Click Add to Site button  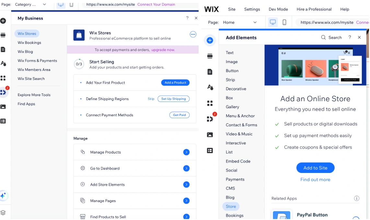[x=315, y=168]
